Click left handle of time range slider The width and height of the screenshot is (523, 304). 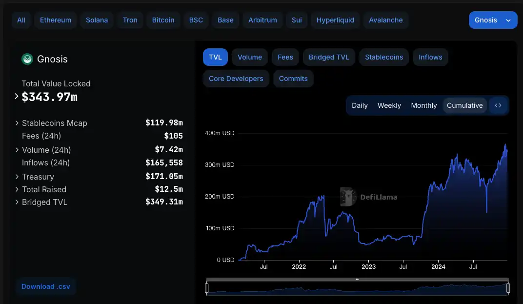(207, 288)
